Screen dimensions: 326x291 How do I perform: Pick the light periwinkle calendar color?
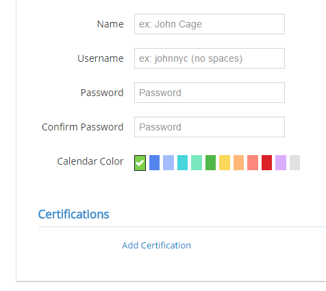[x=168, y=163]
